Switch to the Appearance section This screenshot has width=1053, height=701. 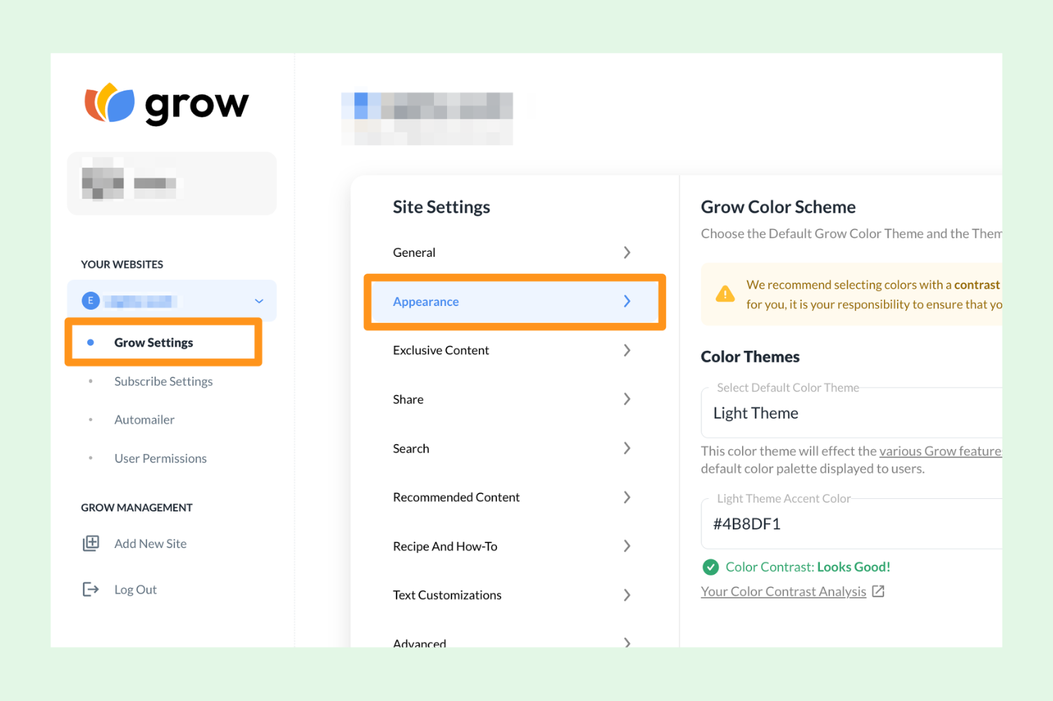point(514,302)
